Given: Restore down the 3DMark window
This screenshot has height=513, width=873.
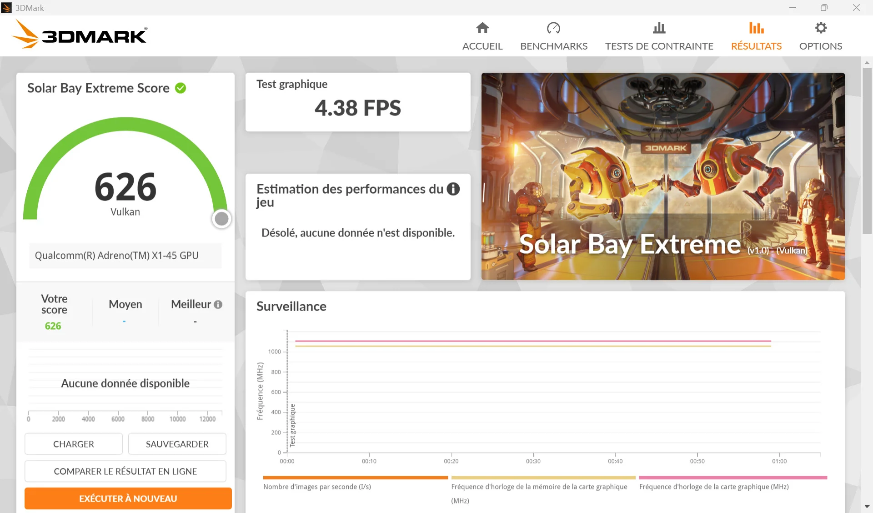Looking at the screenshot, I should (824, 8).
